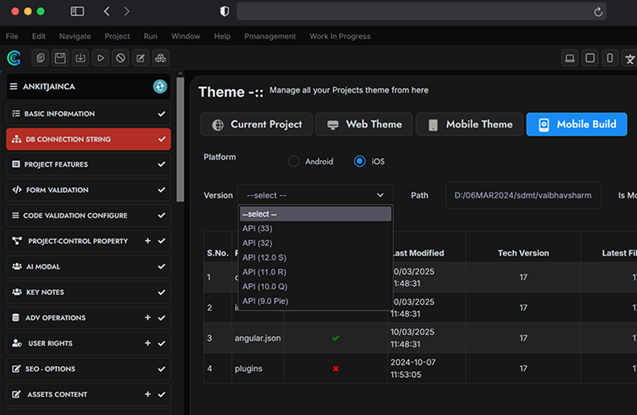
Task: Open the Project menu
Action: [x=118, y=36]
